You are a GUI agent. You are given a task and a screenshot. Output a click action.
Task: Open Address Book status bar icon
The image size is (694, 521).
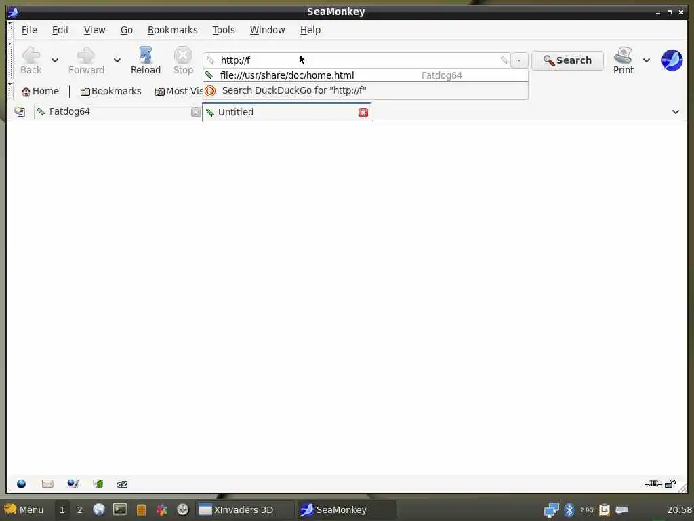(x=98, y=484)
